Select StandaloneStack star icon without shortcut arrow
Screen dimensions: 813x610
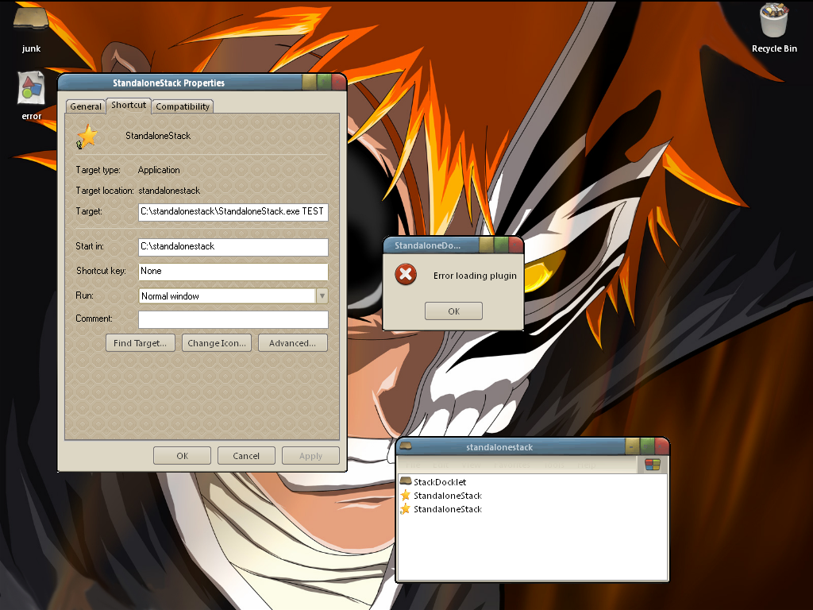[406, 496]
